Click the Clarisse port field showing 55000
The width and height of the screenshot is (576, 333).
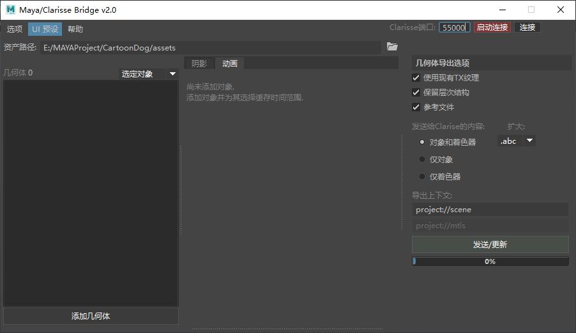coord(455,27)
